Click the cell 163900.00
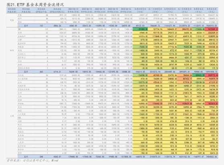Image resolution: width=224 pixels, height=165 pixels. point(140,103)
